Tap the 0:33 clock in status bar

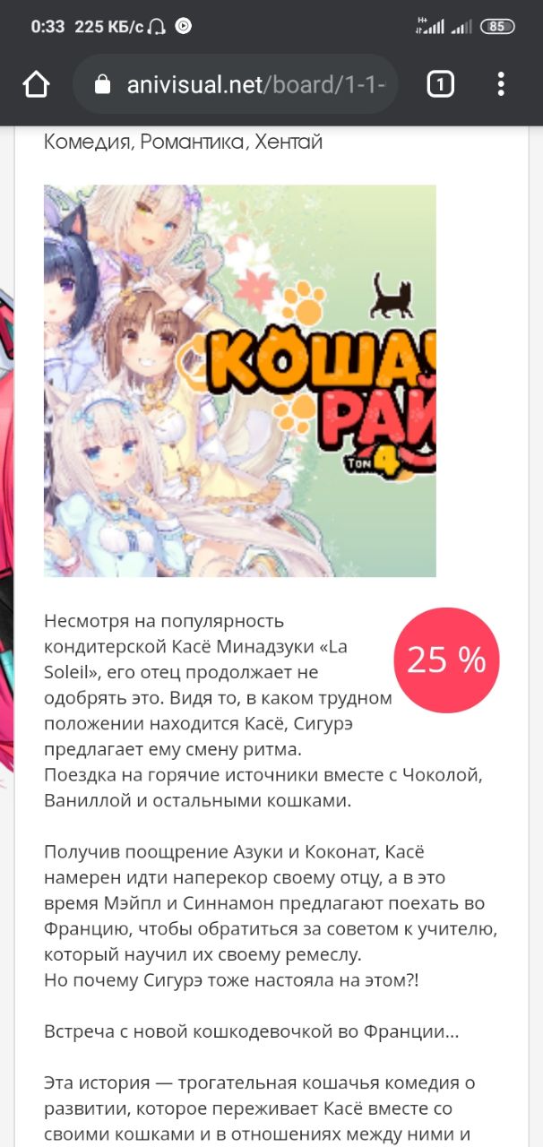pos(47,26)
